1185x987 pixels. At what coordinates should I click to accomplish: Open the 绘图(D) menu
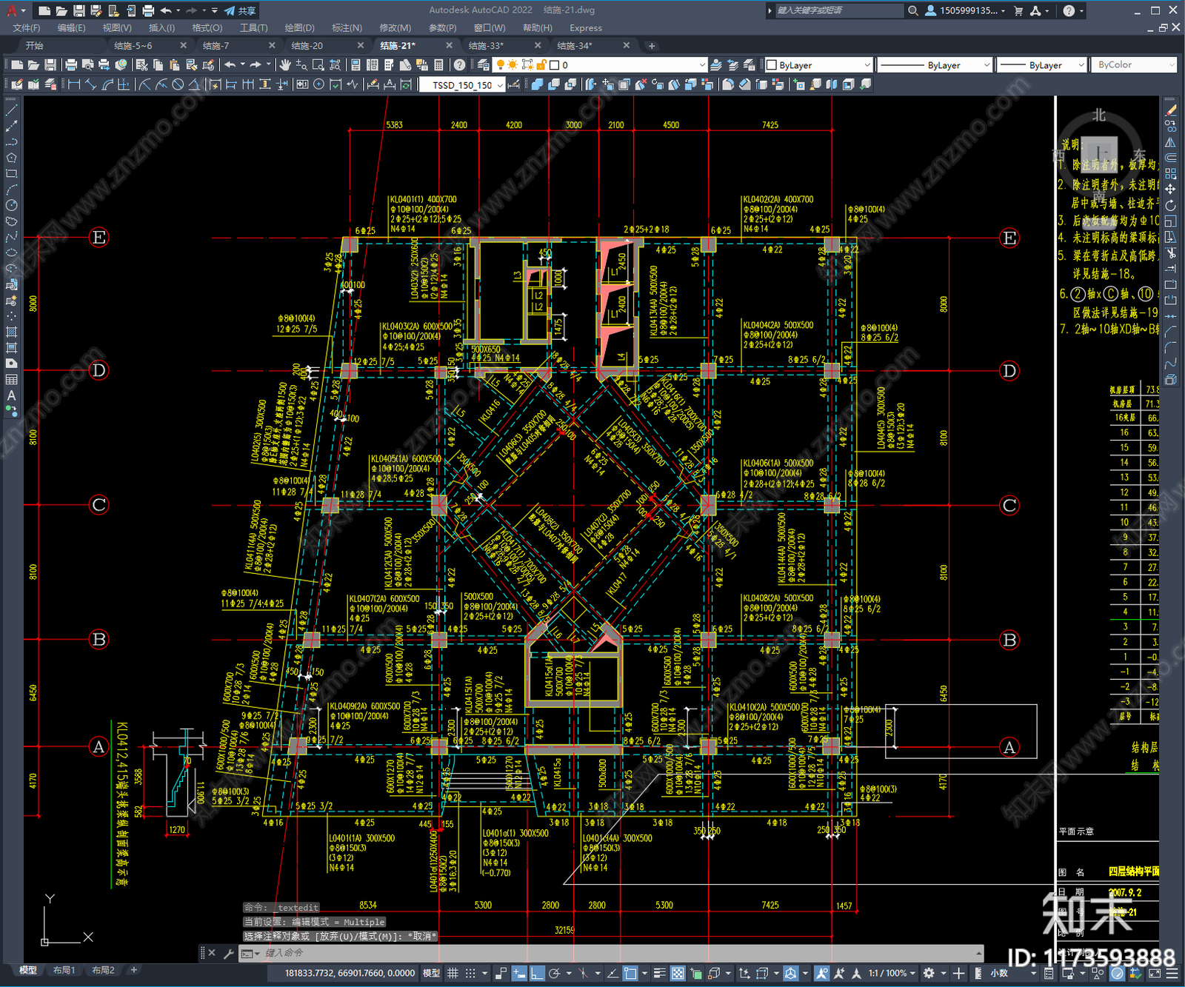tap(300, 28)
